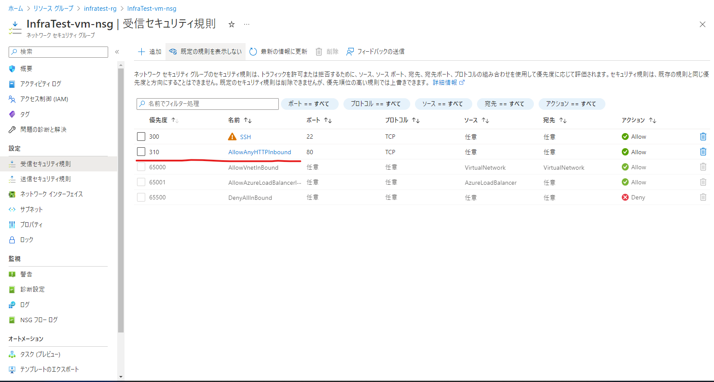Sort by 優先度 column
The height and width of the screenshot is (382, 714).
164,120
